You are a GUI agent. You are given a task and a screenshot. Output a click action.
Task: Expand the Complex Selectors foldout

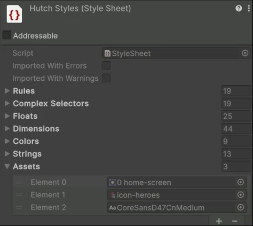click(x=7, y=103)
